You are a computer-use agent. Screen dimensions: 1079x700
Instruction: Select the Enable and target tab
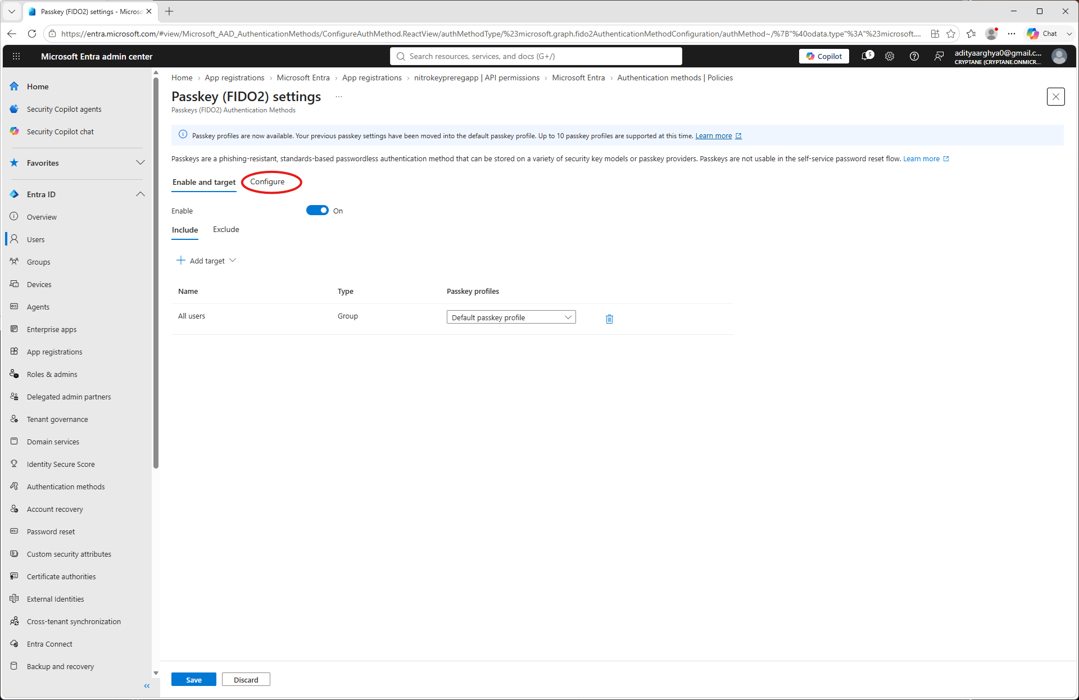coord(204,183)
